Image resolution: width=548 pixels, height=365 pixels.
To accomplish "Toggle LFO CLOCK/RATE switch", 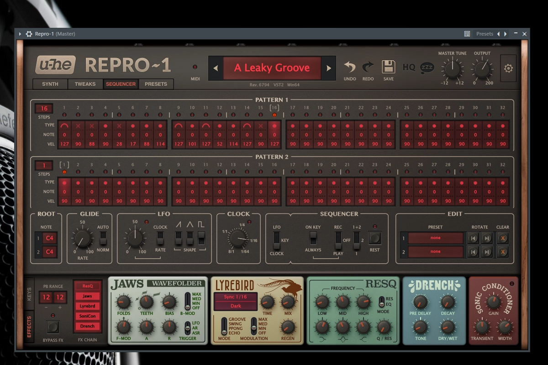I will pos(160,238).
